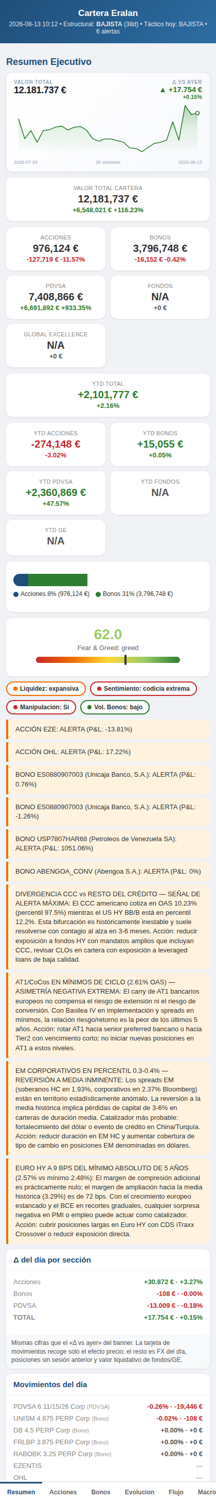Open the Flujo tab
Image resolution: width=216 pixels, height=1501 pixels.
pos(176,1492)
